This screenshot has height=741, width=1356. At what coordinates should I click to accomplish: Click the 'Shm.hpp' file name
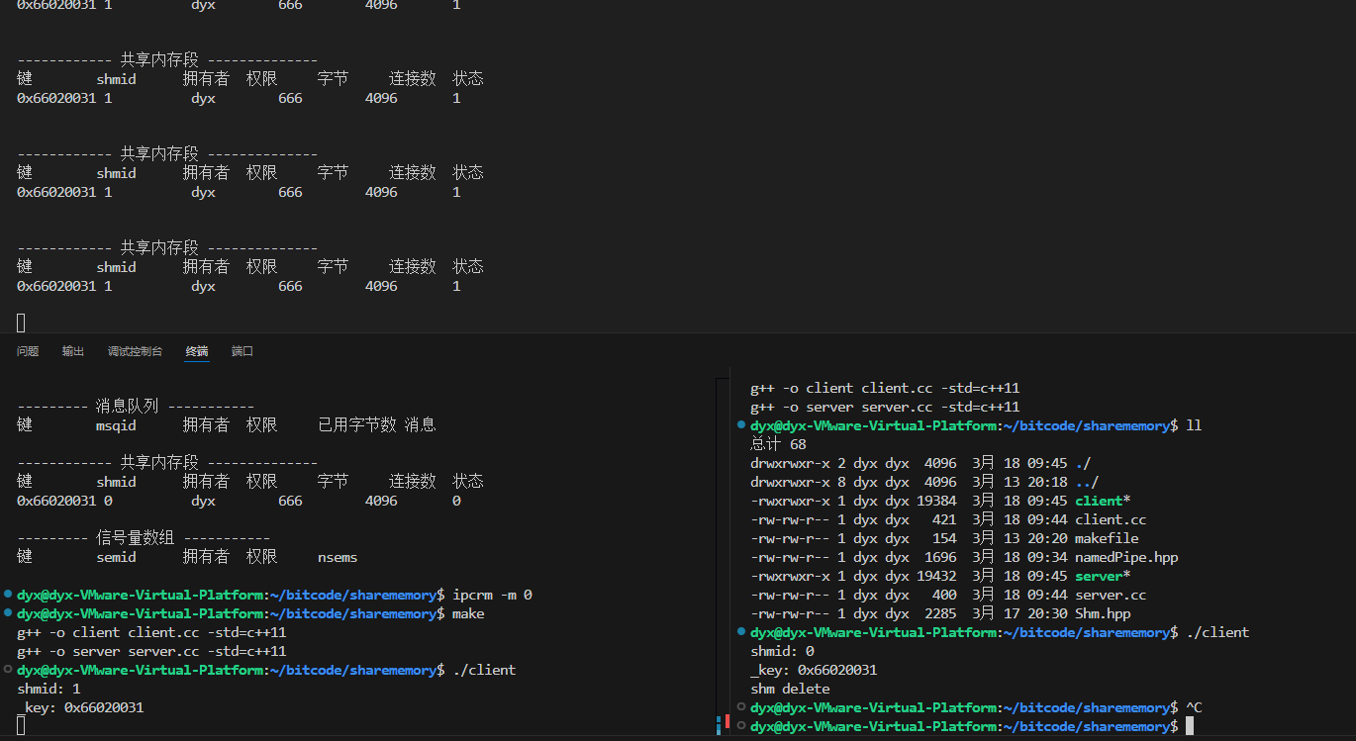click(x=1103, y=613)
